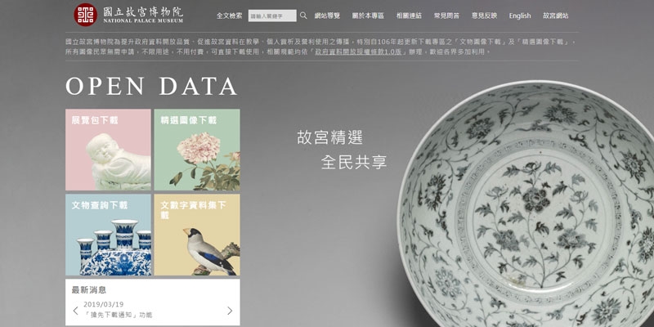Click the 「搶先下載通知」功能 news item
This screenshot has height=327, width=654.
pyautogui.click(x=118, y=315)
